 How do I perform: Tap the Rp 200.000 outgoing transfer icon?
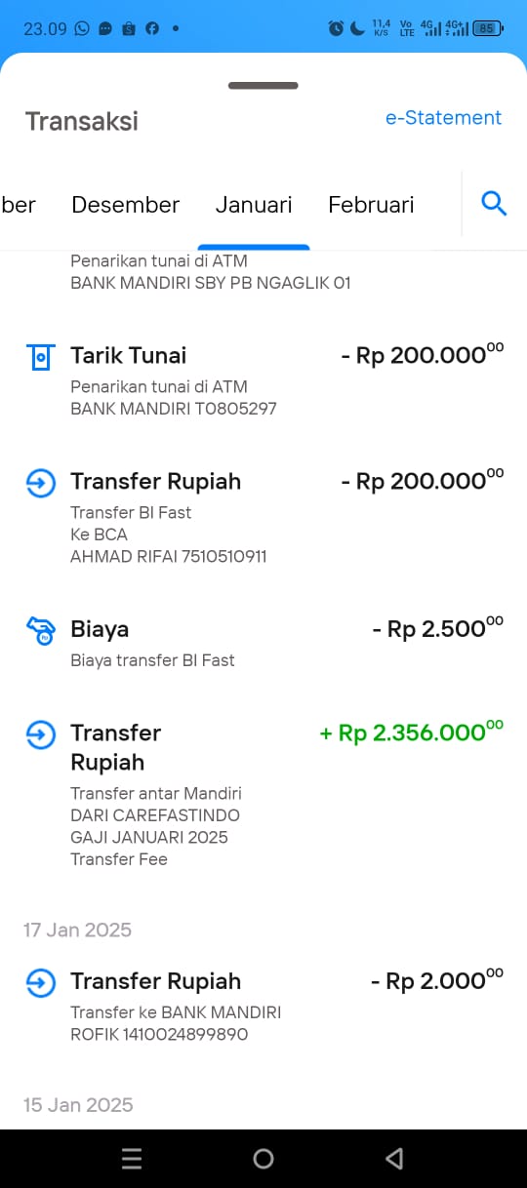tap(40, 483)
